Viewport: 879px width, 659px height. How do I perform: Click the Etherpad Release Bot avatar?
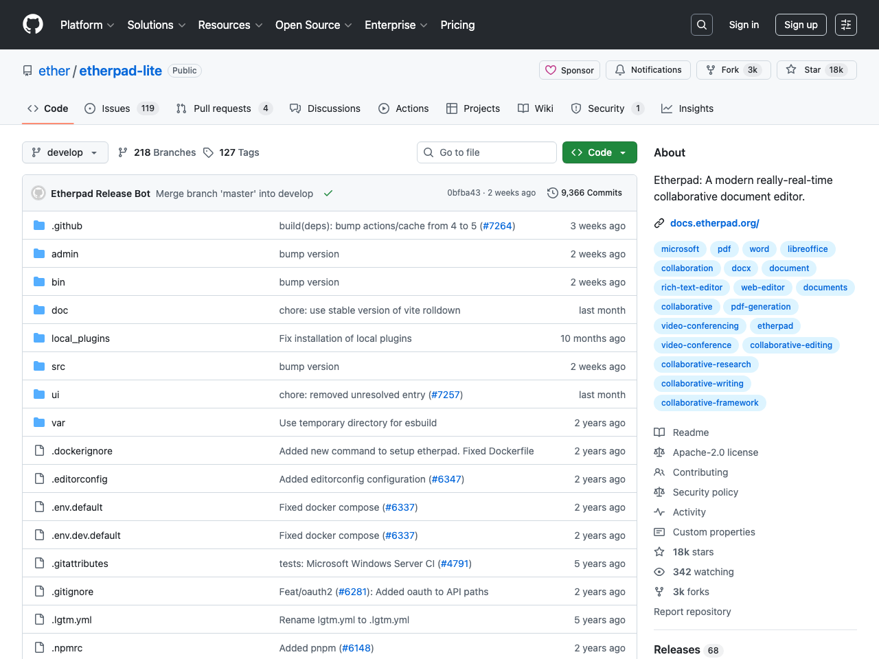coord(38,194)
